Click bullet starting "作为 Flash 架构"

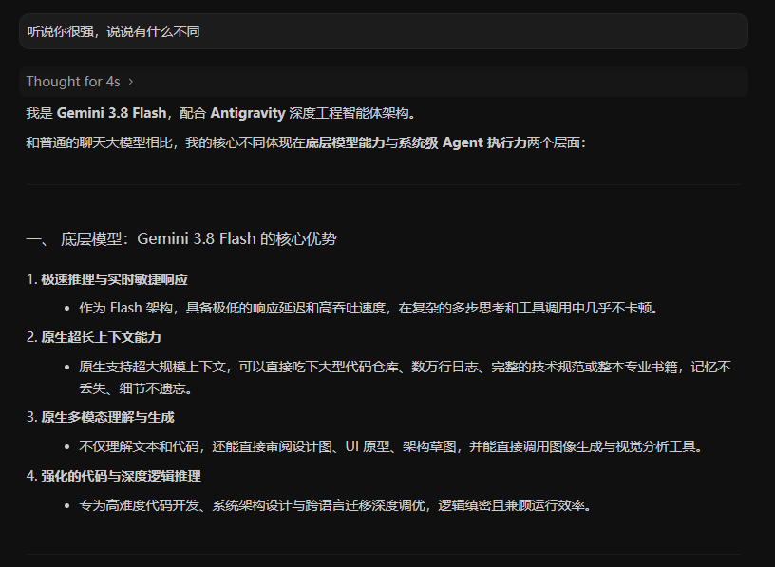click(369, 308)
